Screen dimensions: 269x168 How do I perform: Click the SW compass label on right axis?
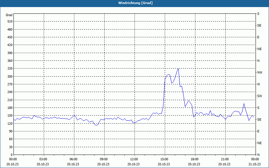[x=260, y=96]
